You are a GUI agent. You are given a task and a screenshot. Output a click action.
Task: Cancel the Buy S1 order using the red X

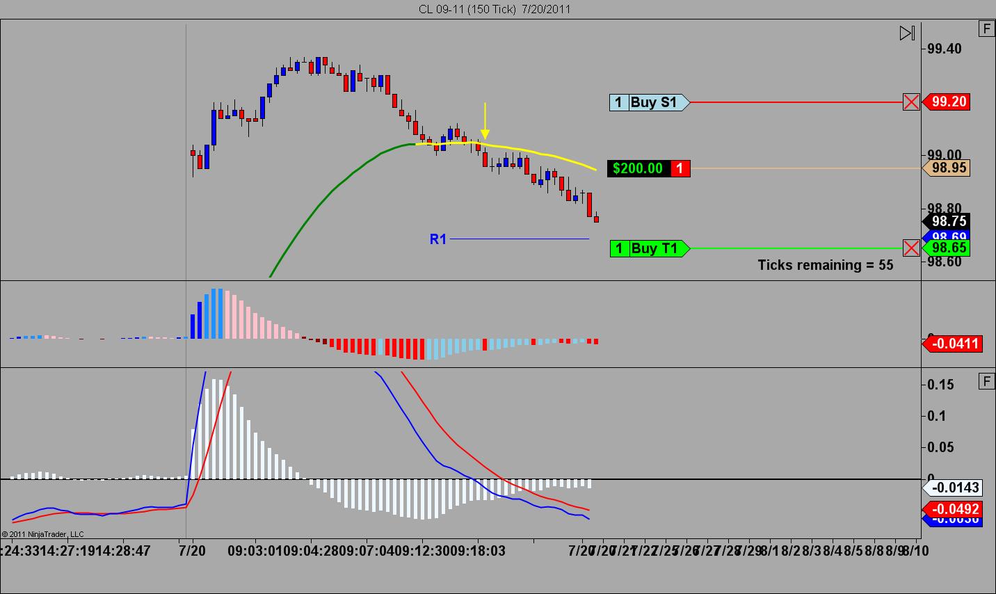(x=911, y=102)
